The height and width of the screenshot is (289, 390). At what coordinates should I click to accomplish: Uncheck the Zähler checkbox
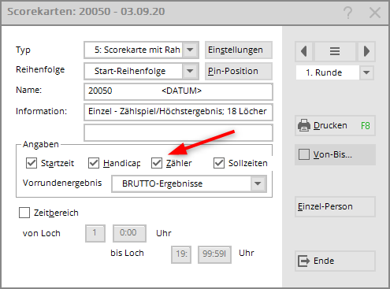157,163
